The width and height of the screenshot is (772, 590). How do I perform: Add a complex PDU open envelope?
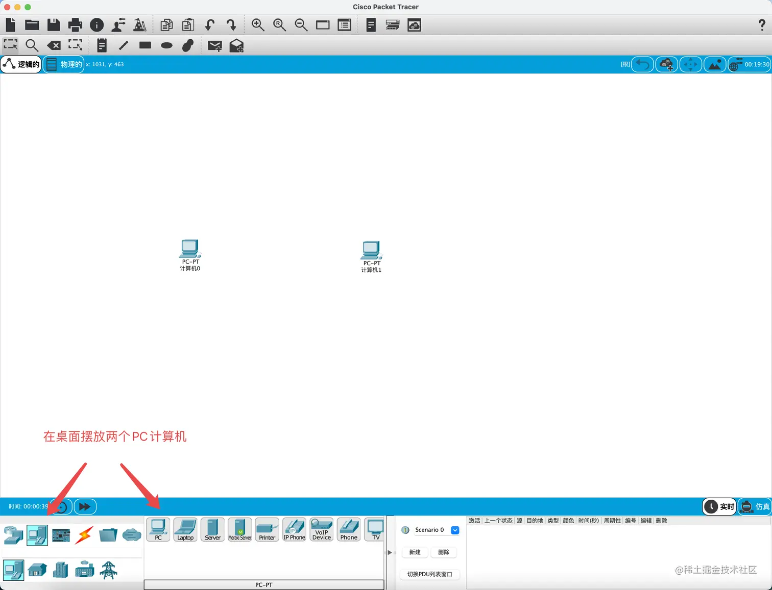click(236, 45)
